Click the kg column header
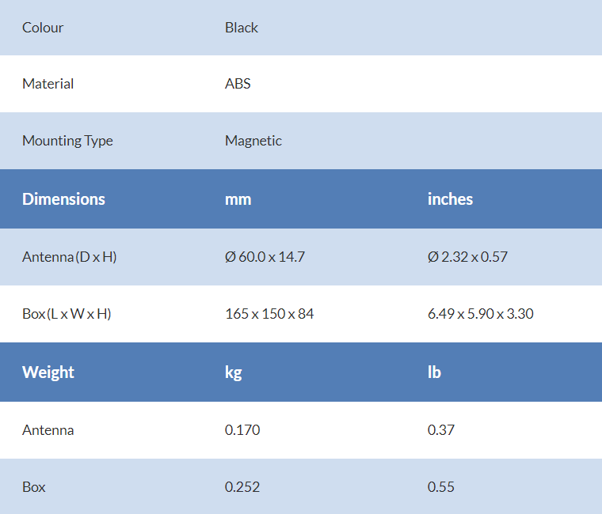The image size is (602, 514). [234, 372]
